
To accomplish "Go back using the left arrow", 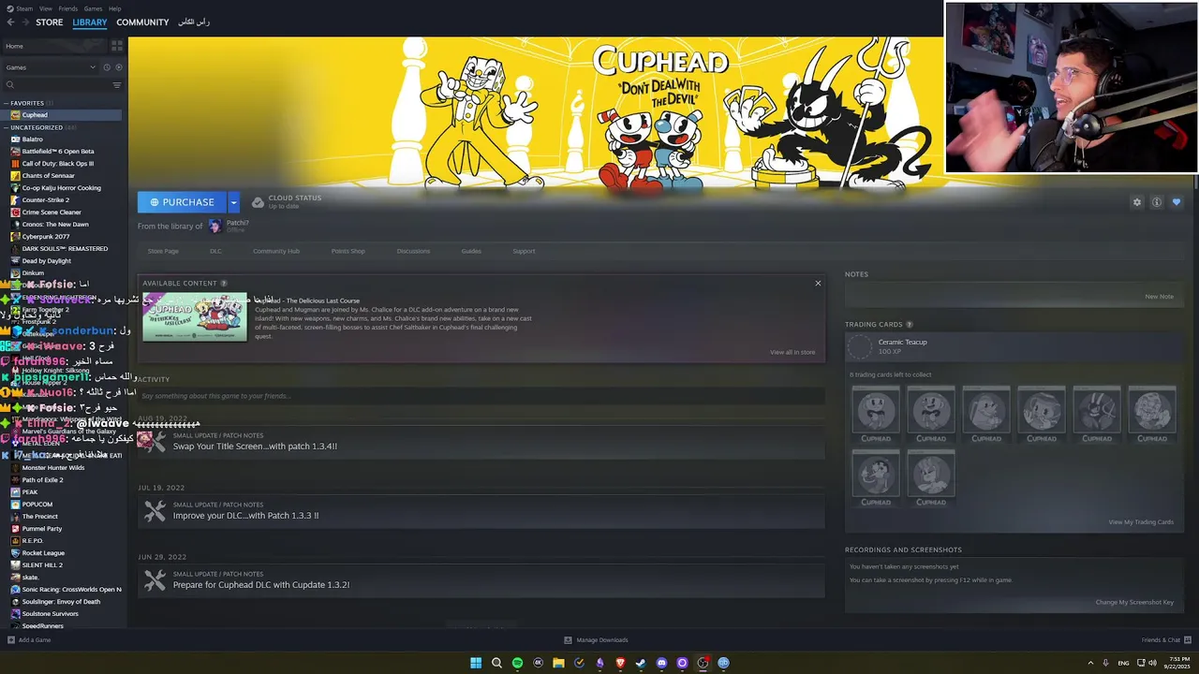I will [x=10, y=22].
